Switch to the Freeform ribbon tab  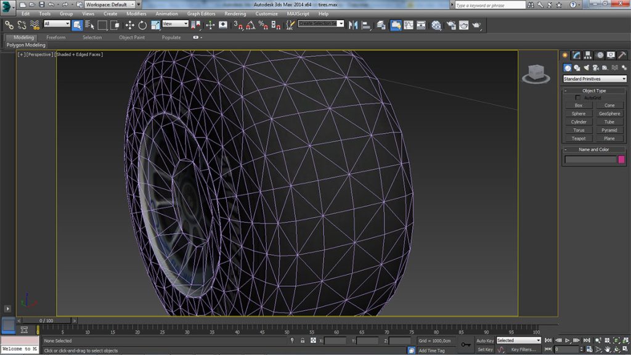point(56,38)
